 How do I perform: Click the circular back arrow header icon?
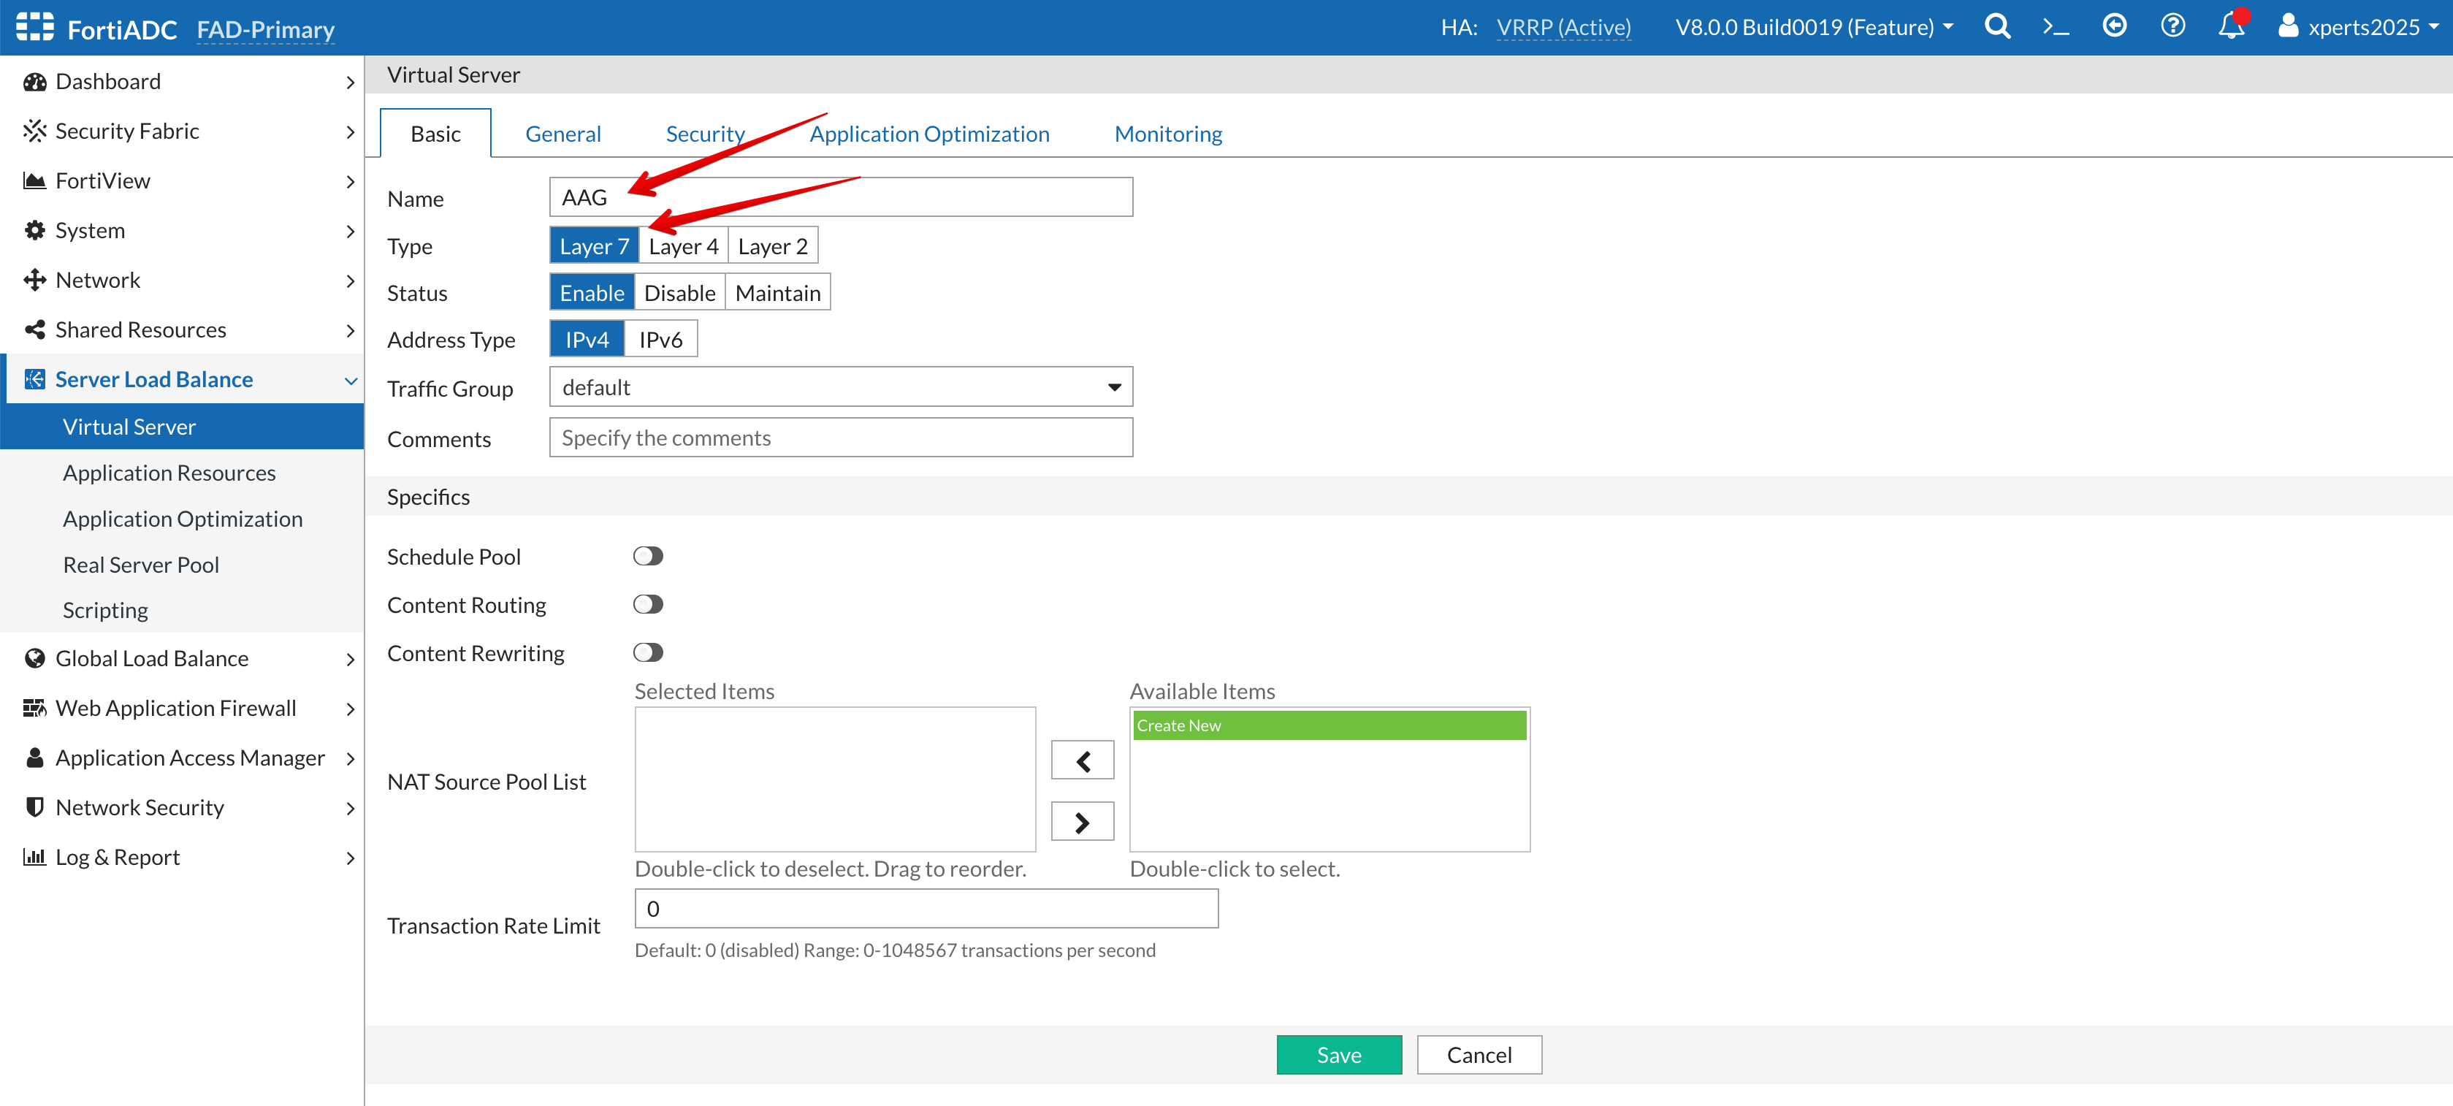2114,27
